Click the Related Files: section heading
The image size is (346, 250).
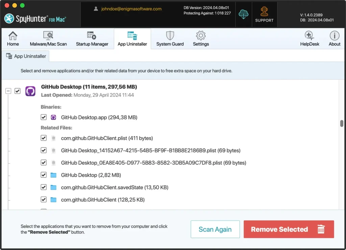56,128
